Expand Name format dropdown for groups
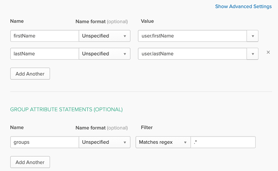The image size is (278, 171). point(104,142)
